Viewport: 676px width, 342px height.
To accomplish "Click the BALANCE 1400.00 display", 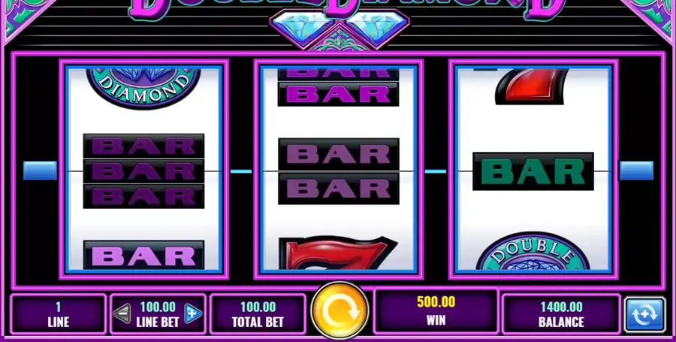I will pos(561,314).
